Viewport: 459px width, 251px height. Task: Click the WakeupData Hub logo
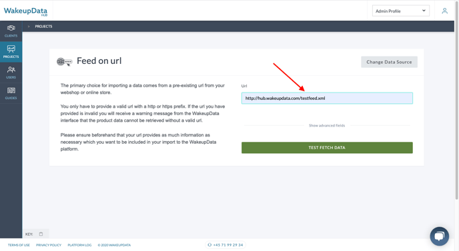tap(25, 11)
